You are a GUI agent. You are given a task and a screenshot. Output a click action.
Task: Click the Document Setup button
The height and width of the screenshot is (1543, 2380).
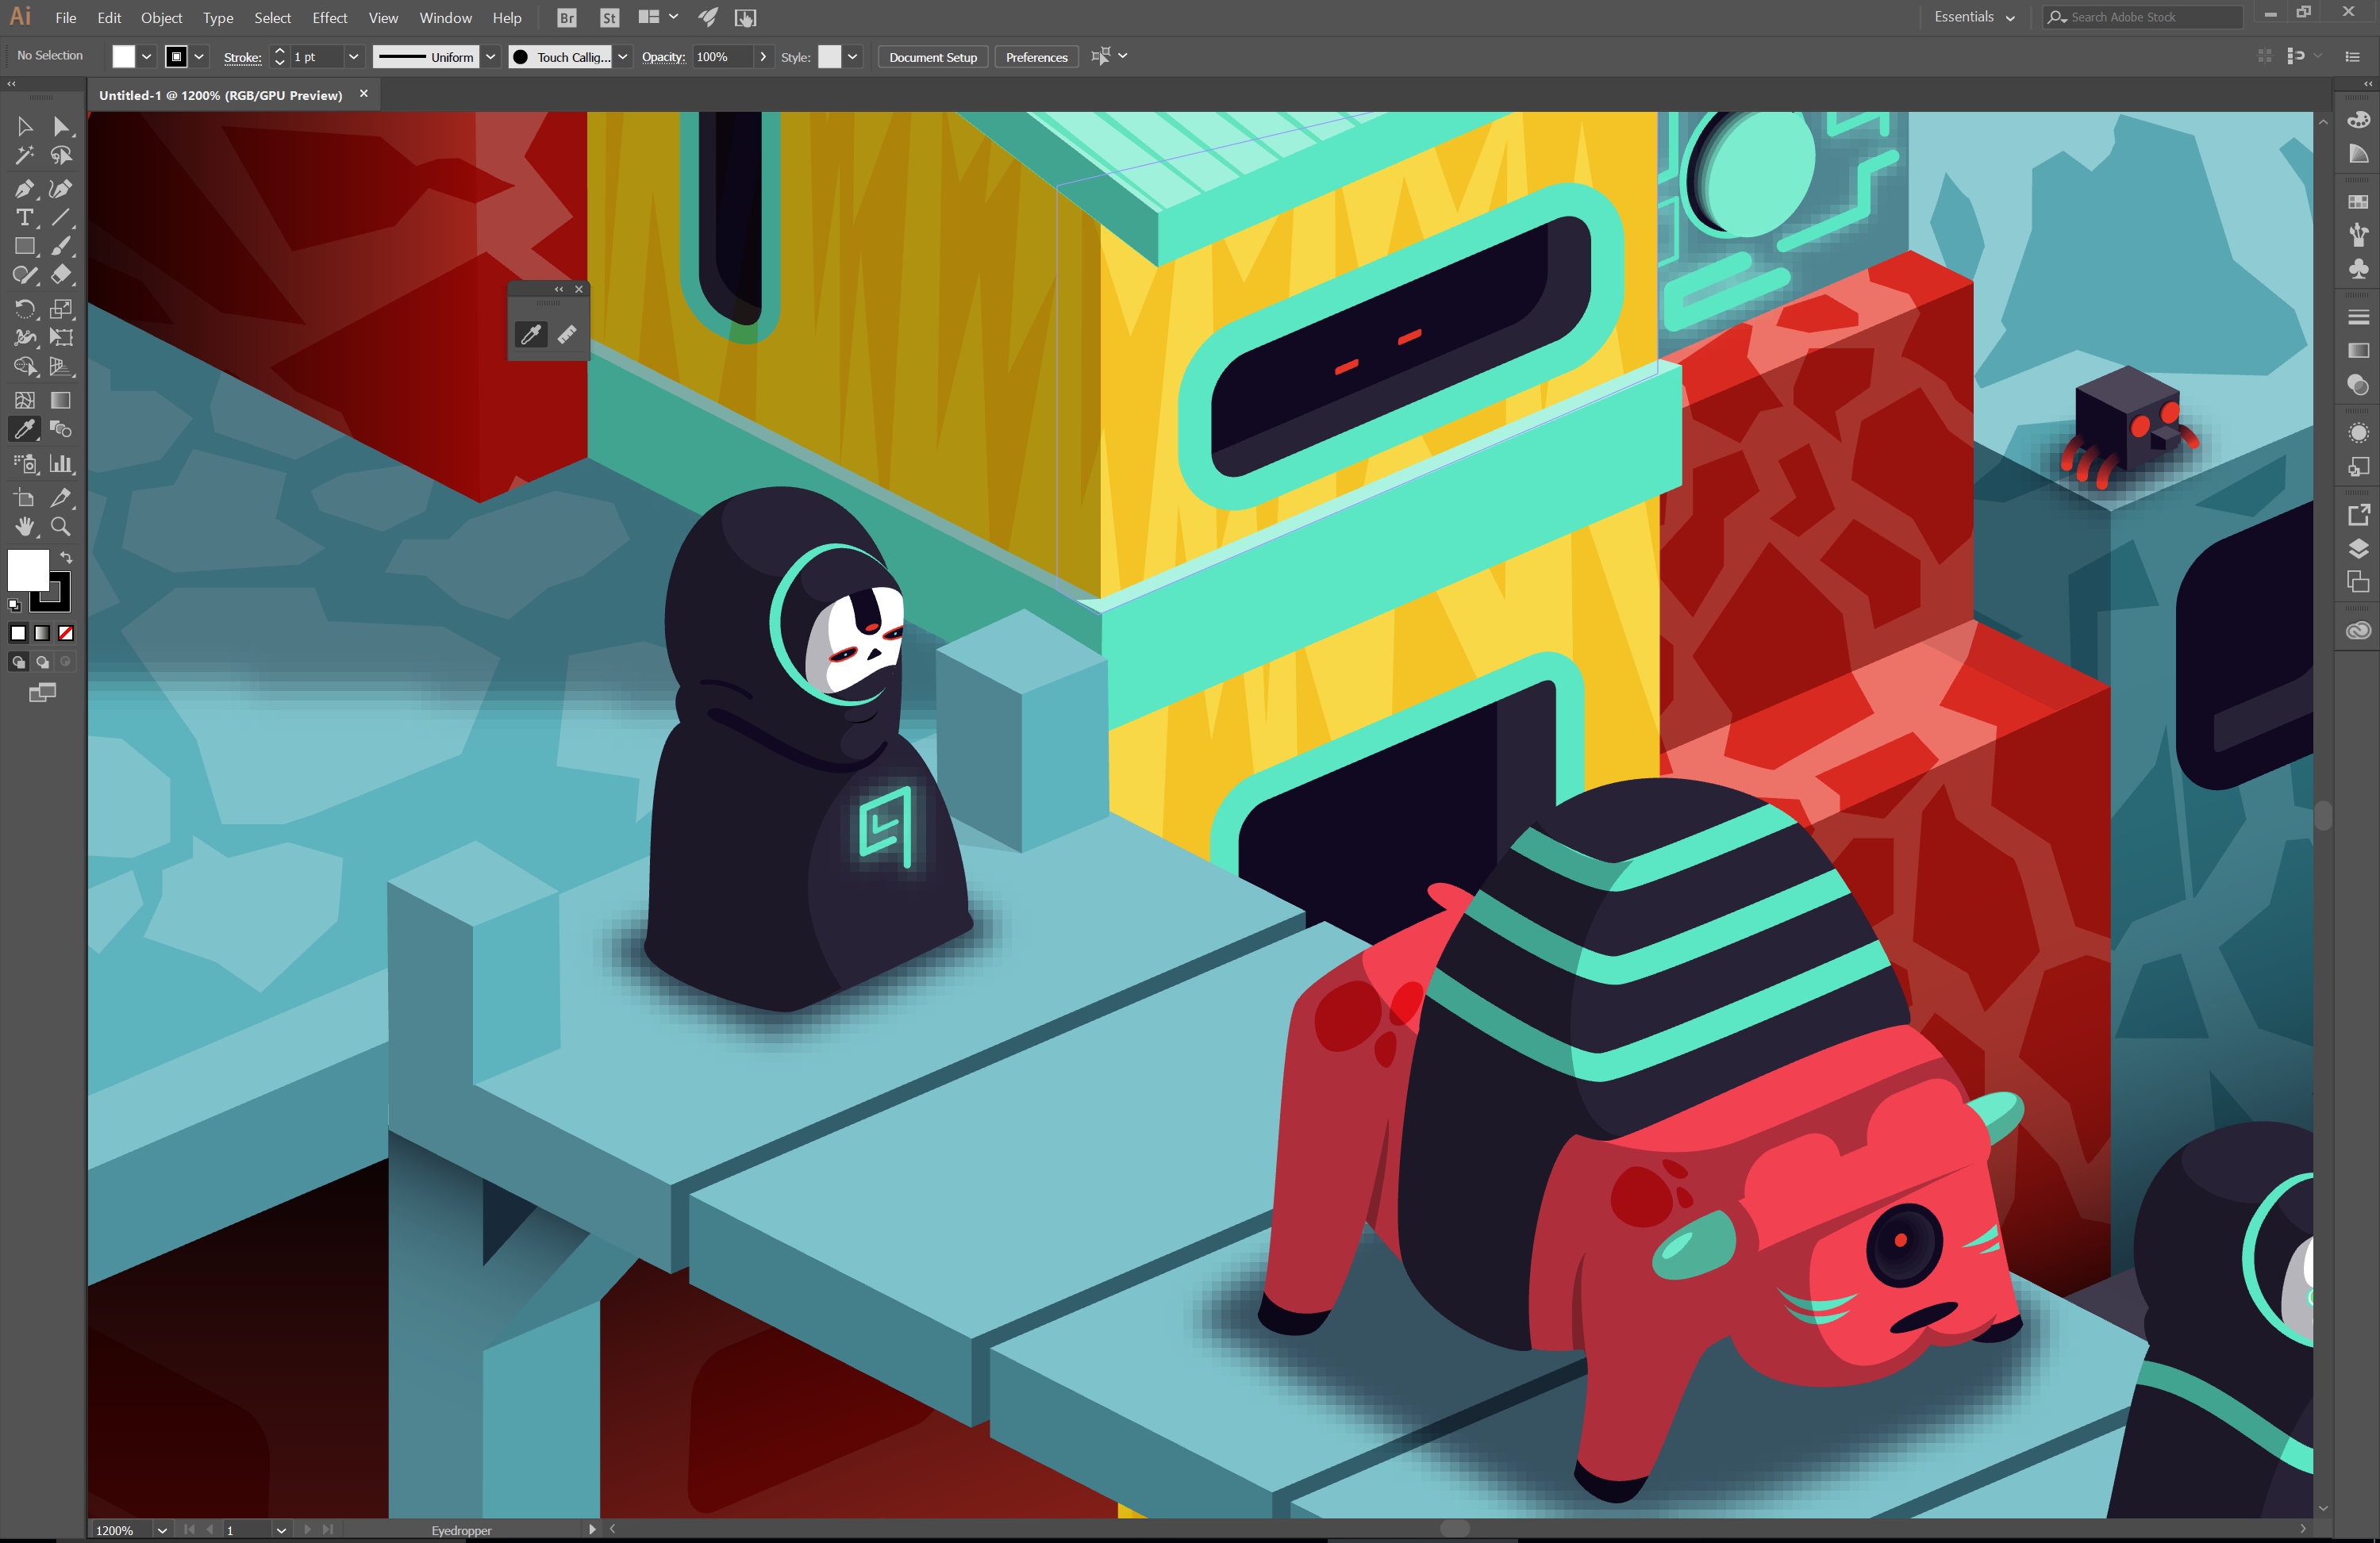pos(932,57)
